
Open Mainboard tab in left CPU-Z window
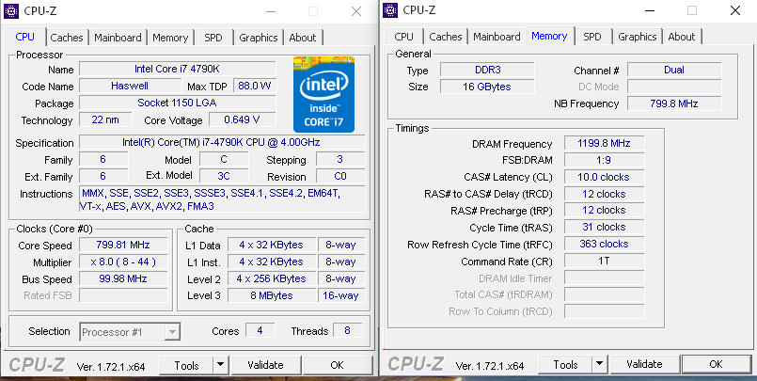(118, 38)
